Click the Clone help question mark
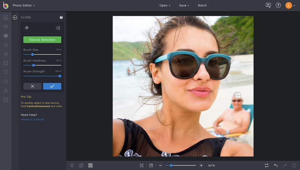The height and width of the screenshot is (170, 300). (x=61, y=17)
